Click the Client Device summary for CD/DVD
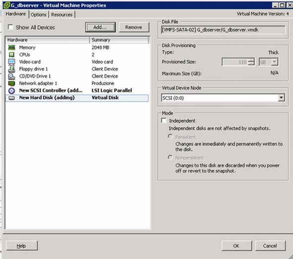Viewport: 293px width, 259px height. coord(105,76)
